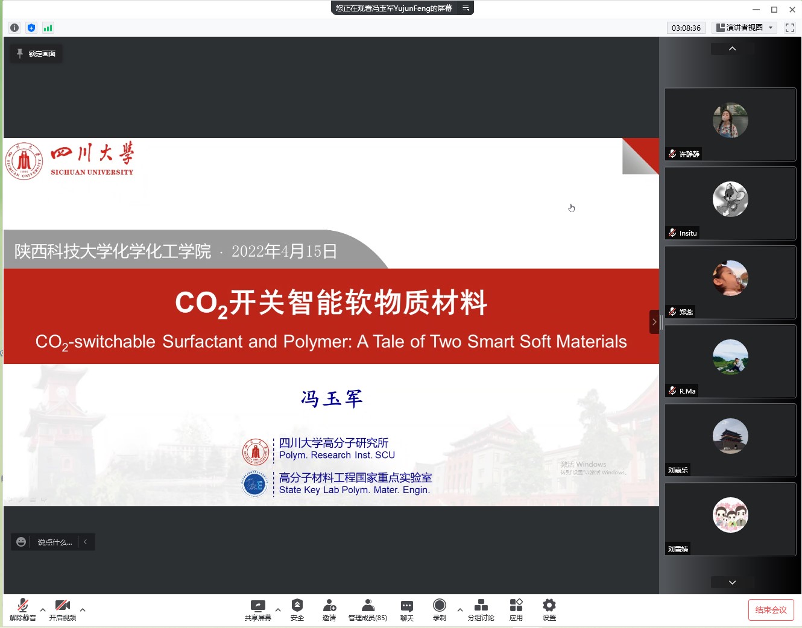Viewport: 802px width, 628px height.
Task: Click the meeting info icon
Action: (14, 28)
